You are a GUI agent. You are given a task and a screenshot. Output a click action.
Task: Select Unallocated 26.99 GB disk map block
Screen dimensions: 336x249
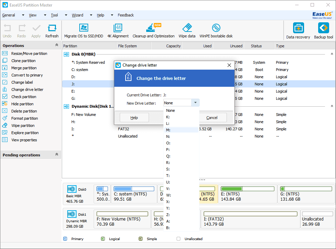[x=317, y=219]
